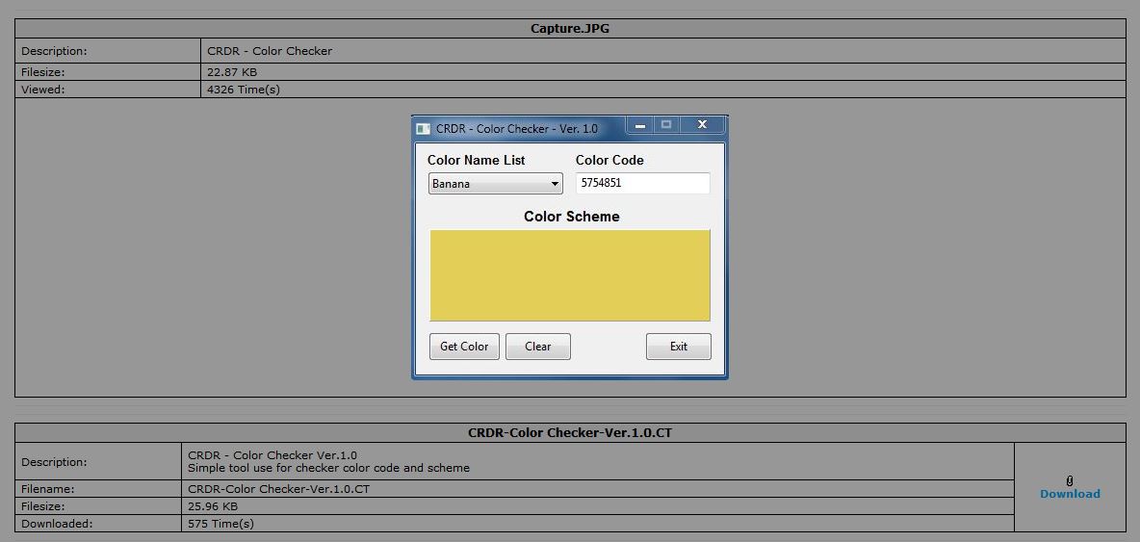Click the window title text CRDR - Color Checker
Viewport: 1140px width, 542px height.
coord(516,129)
